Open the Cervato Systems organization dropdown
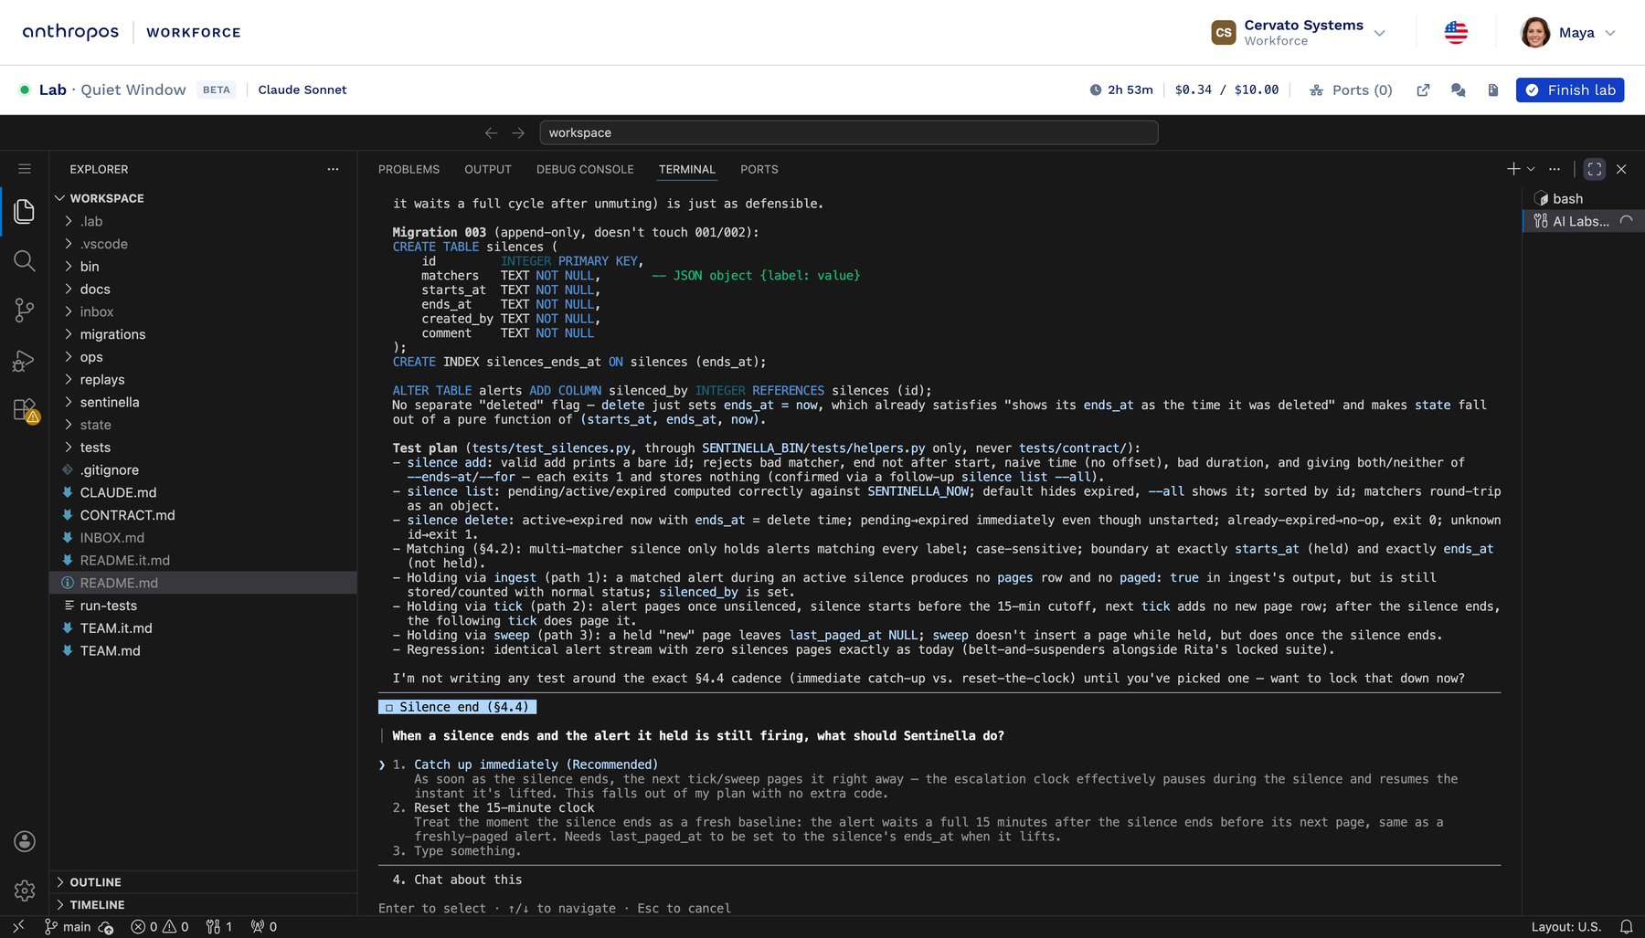This screenshot has width=1645, height=938. pyautogui.click(x=1299, y=33)
